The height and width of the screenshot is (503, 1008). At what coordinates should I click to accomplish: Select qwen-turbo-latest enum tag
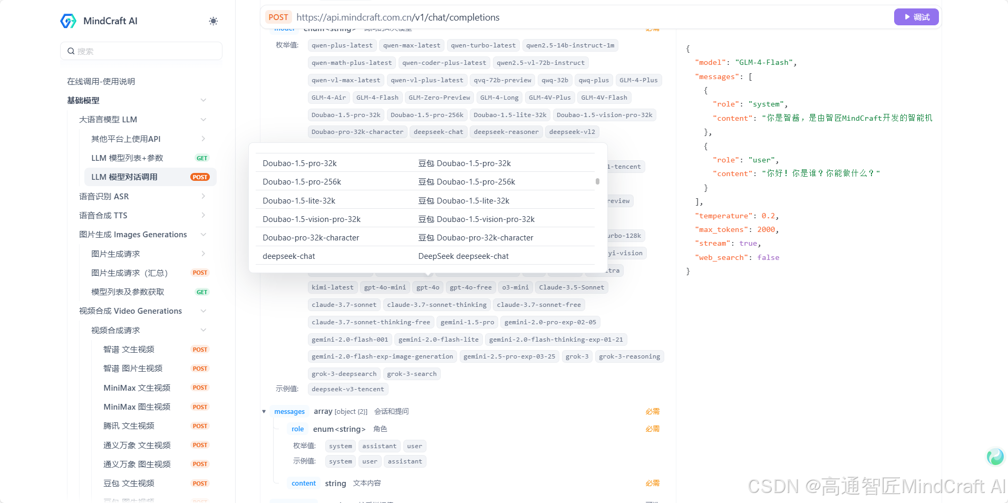[483, 45]
